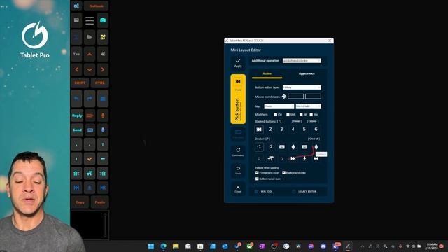448x252 pixels.
Task: Toggle the Ctrl modifier checkbox
Action: [x=276, y=115]
